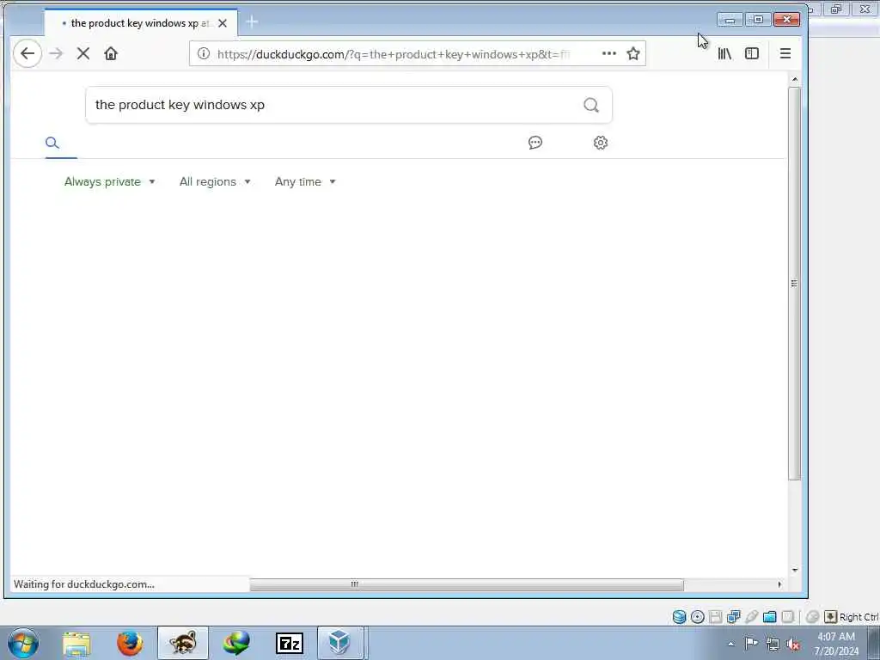The height and width of the screenshot is (660, 880).
Task: Open DuckDuckGo settings gear
Action: click(601, 143)
